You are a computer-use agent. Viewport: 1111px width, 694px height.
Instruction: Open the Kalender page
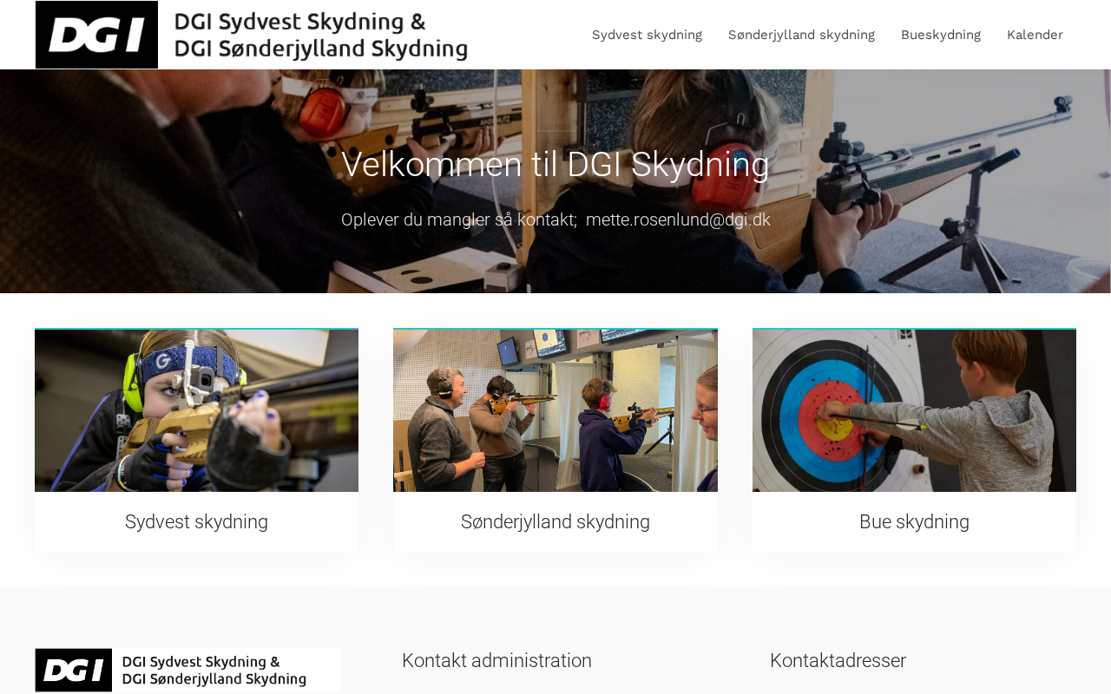(x=1035, y=35)
